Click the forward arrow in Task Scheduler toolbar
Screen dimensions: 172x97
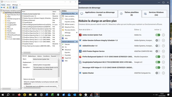(4, 7)
